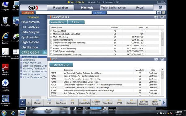
Task: Open GDS Remote Rescue desktop icon
Action: point(5,101)
